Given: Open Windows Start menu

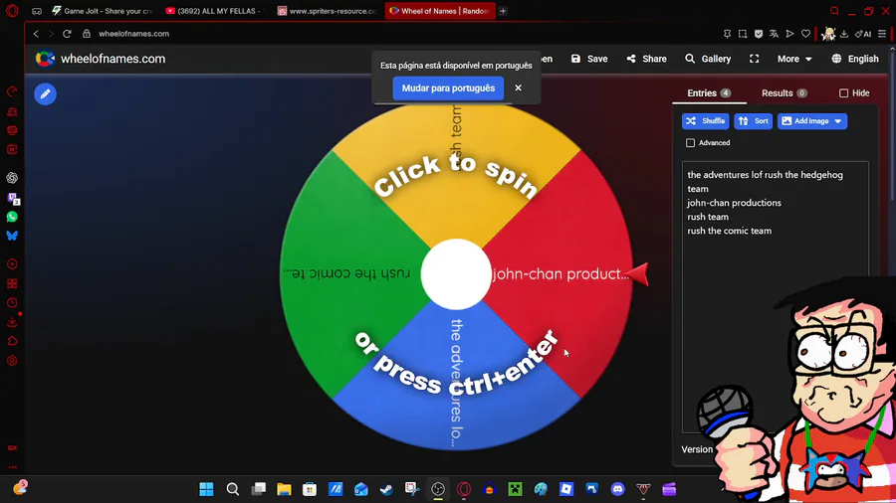Looking at the screenshot, I should (x=206, y=489).
